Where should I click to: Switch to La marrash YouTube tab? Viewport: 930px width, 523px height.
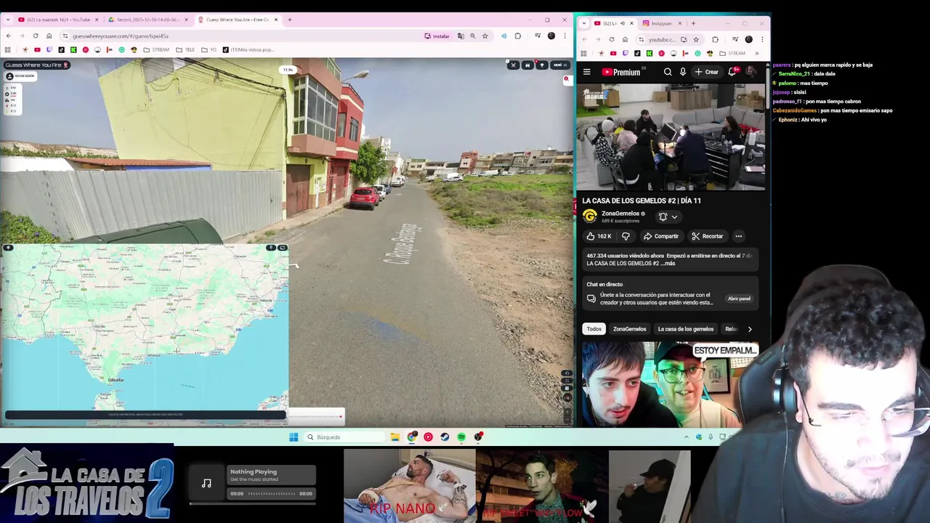click(58, 20)
